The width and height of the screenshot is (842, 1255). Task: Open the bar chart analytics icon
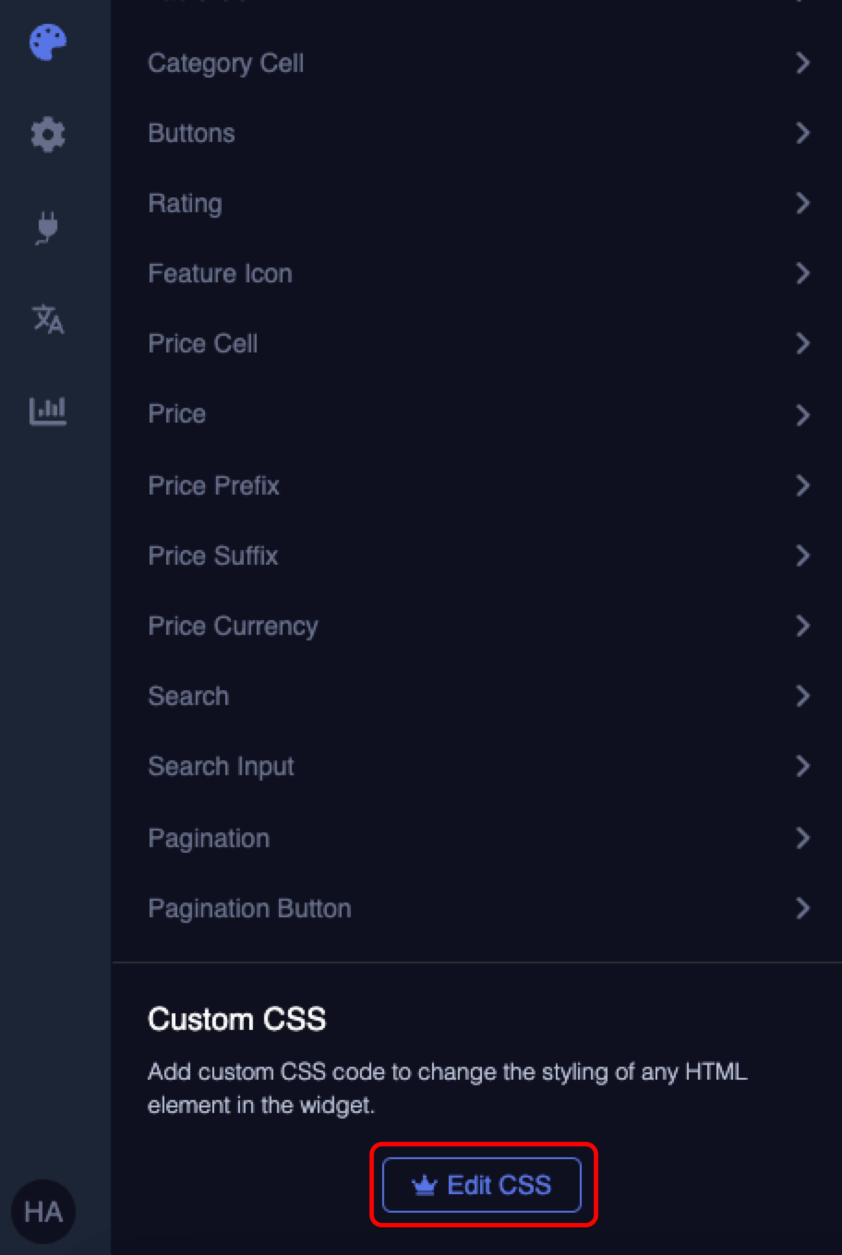(48, 411)
